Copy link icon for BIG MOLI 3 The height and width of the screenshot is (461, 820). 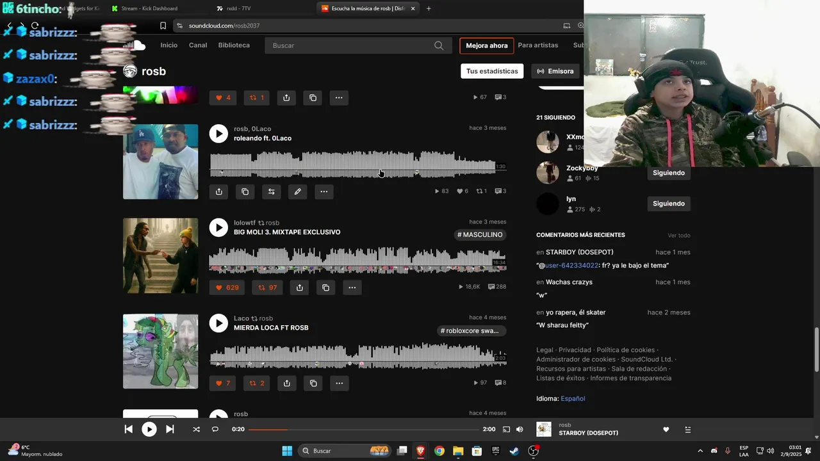tap(326, 287)
